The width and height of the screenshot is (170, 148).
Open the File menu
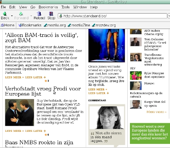coord(3,7)
